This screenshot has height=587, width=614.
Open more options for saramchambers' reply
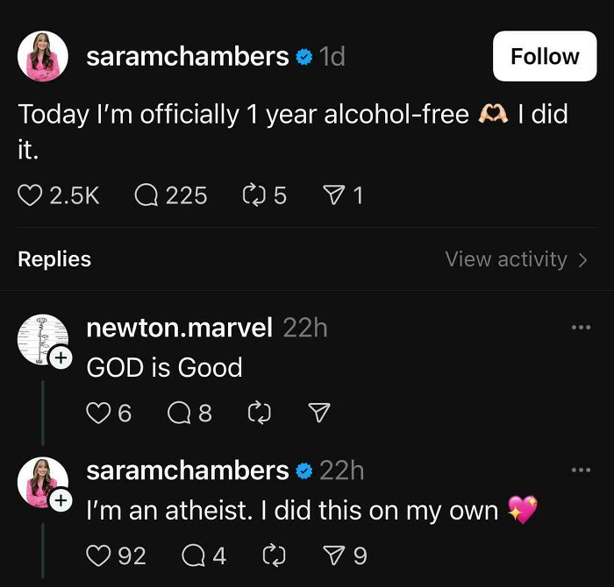581,470
